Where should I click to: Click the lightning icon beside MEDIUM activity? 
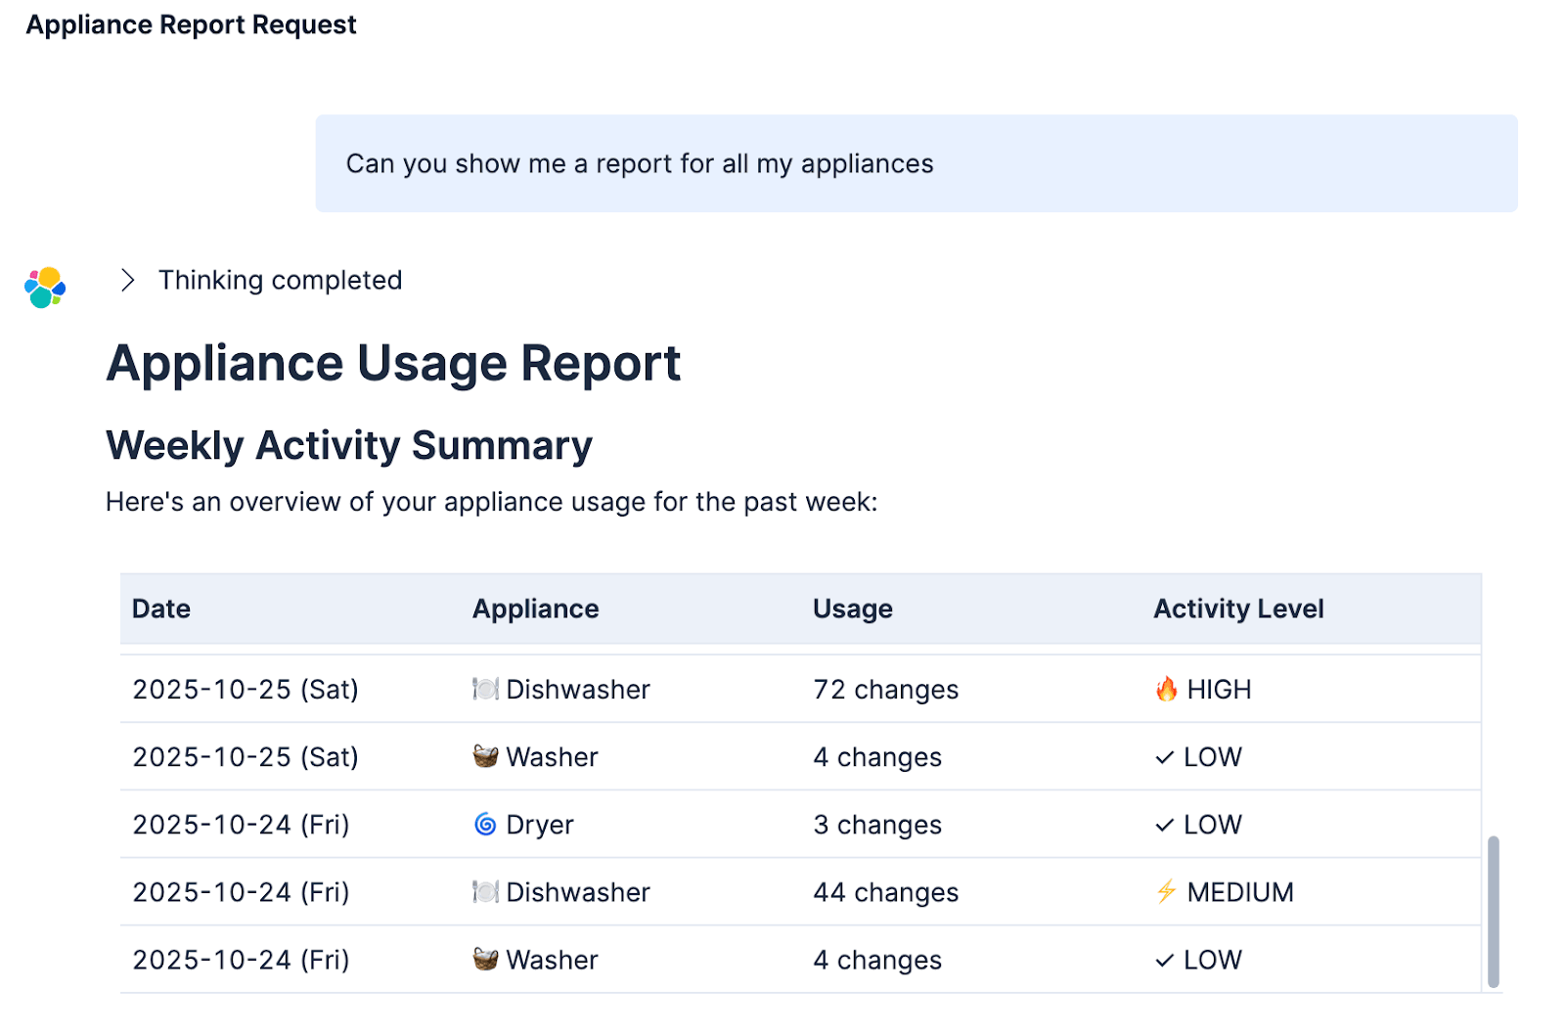(x=1166, y=891)
